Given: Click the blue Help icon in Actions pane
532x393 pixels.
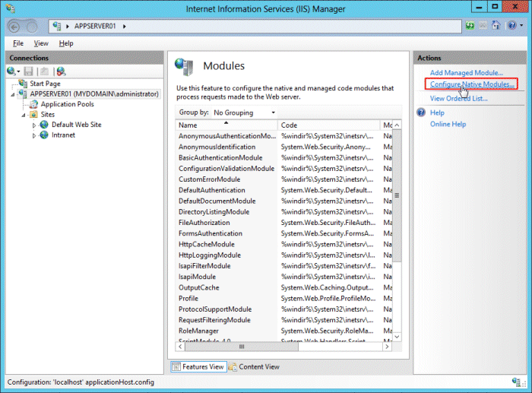Looking at the screenshot, I should [421, 113].
